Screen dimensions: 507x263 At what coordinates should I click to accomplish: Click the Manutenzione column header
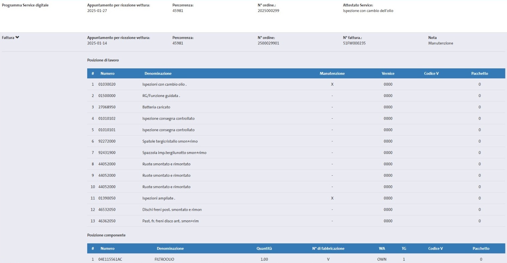click(x=332, y=74)
